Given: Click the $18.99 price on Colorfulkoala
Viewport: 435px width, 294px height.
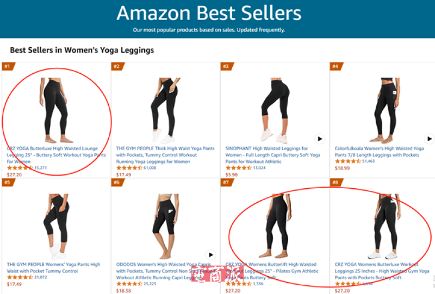Looking at the screenshot, I should coord(342,168).
